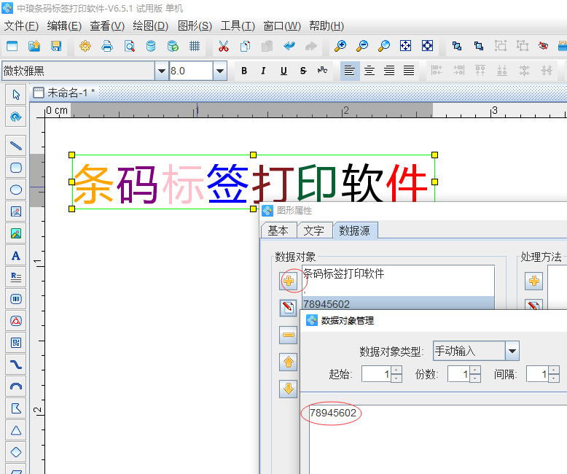This screenshot has width=567, height=474.
Task: Undo last action with blue arrow
Action: coord(289,46)
